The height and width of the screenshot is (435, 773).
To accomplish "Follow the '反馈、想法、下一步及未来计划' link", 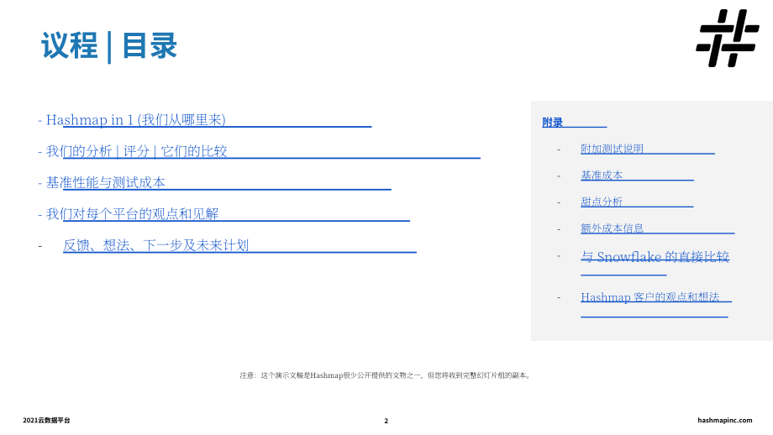I will pyautogui.click(x=155, y=245).
